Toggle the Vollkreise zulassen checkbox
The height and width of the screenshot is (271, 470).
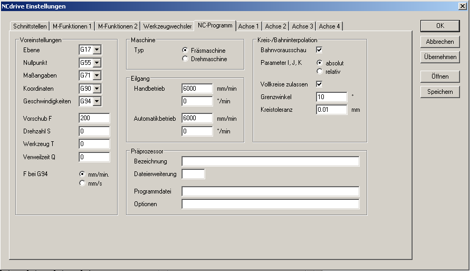(x=319, y=84)
